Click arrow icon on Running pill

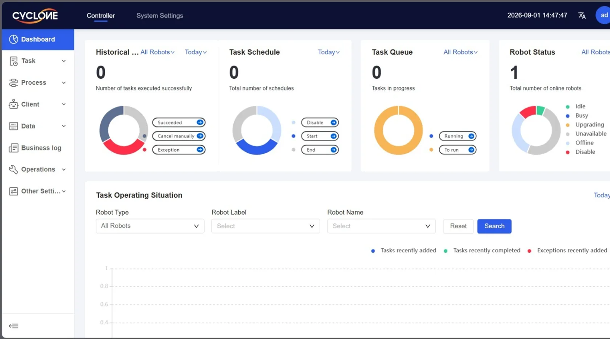click(x=471, y=136)
